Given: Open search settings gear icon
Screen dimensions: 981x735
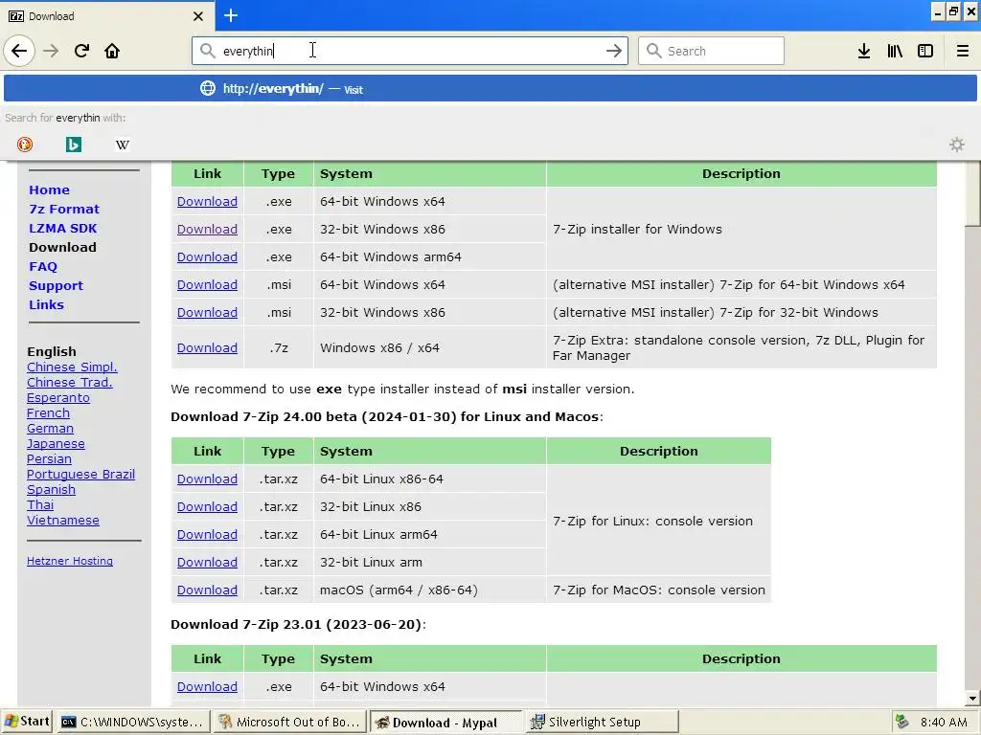Looking at the screenshot, I should point(957,145).
